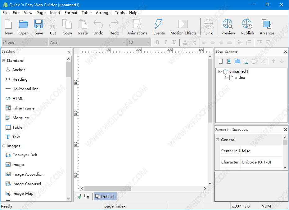Select the index page in Site Manager

[x=240, y=78]
